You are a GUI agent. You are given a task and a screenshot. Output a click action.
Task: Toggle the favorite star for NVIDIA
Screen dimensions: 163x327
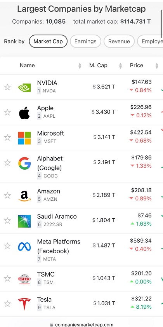[x=7, y=87]
